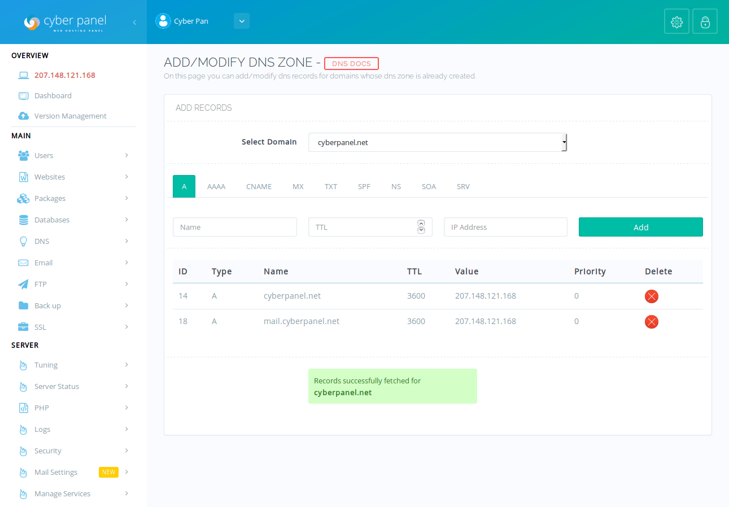Click the Packages boxes icon
This screenshot has width=729, height=507.
point(23,198)
